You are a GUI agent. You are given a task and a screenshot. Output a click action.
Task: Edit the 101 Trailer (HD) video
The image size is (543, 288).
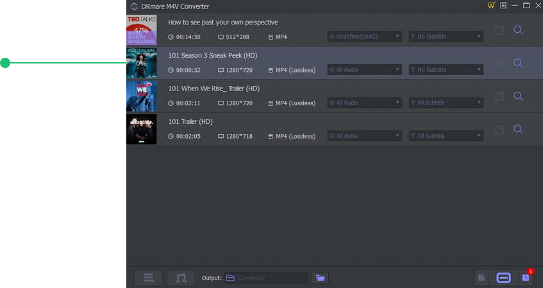click(x=499, y=130)
